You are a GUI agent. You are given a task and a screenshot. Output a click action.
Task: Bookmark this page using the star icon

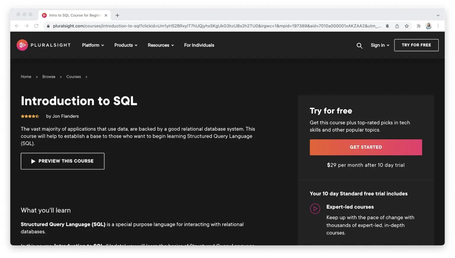[x=406, y=26]
